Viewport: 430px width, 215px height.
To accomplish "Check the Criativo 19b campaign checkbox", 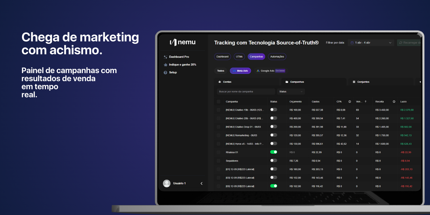I will tap(218, 110).
